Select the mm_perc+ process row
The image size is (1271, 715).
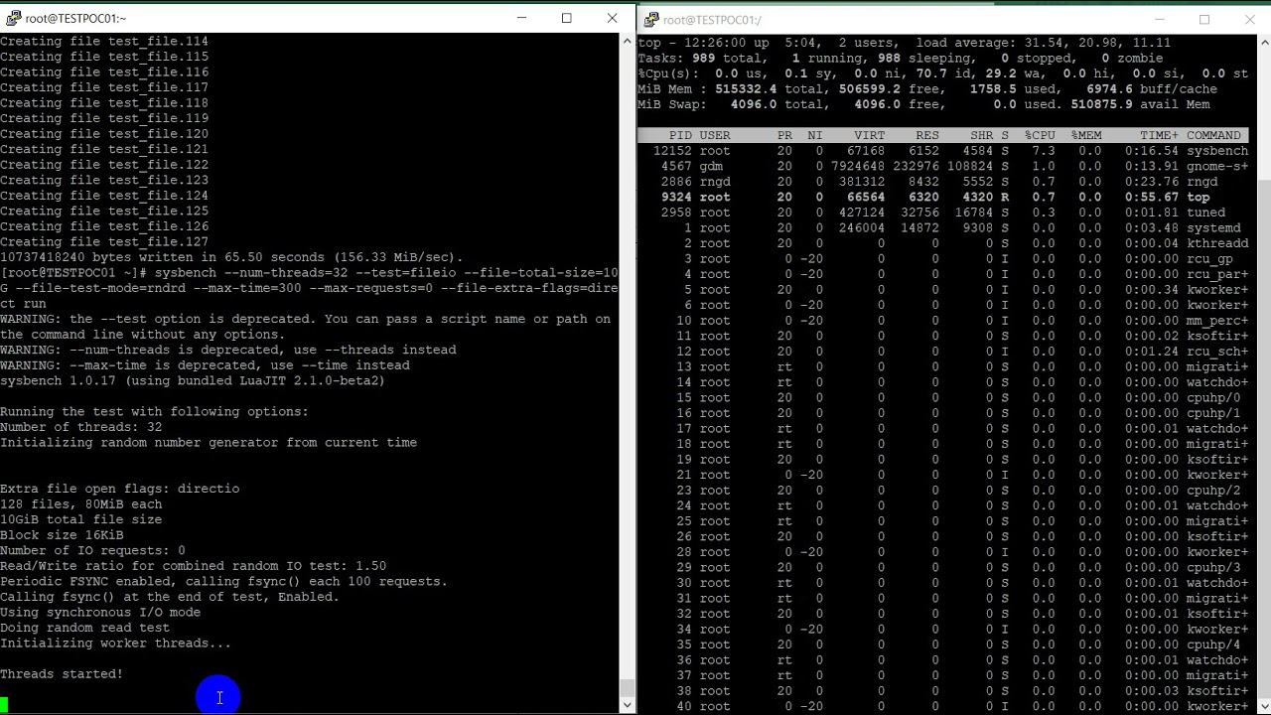(x=943, y=320)
